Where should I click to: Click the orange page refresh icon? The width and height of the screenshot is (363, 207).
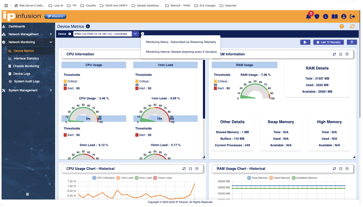[352, 26]
